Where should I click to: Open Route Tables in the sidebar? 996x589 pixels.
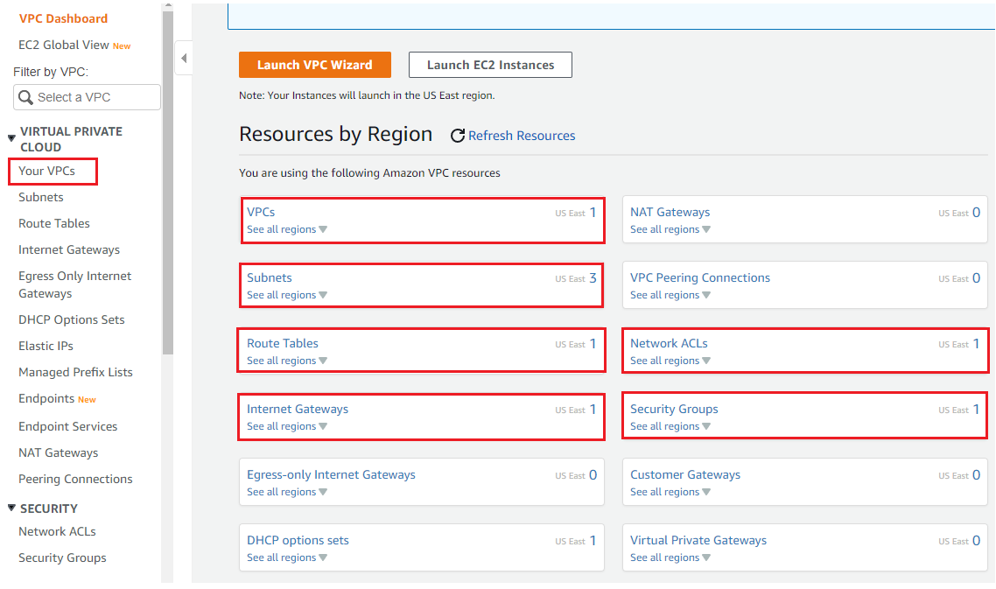pyautogui.click(x=54, y=224)
